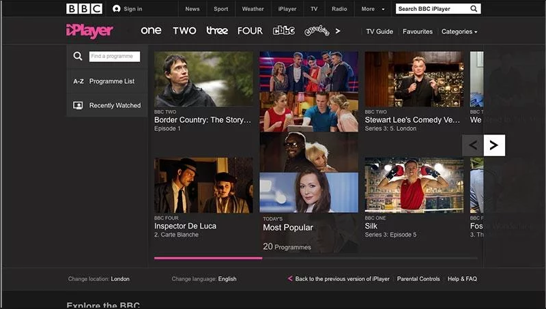Select the BBC Four channel logo

[x=250, y=31]
